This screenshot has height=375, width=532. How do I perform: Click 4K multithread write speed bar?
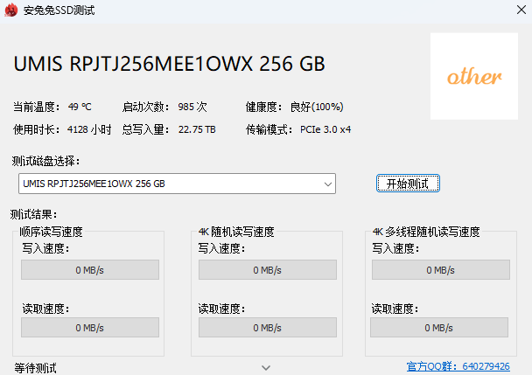tap(441, 270)
